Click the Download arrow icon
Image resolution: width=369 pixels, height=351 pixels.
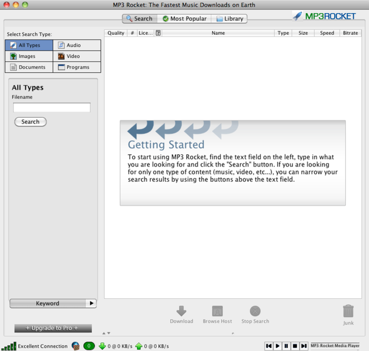(x=181, y=311)
